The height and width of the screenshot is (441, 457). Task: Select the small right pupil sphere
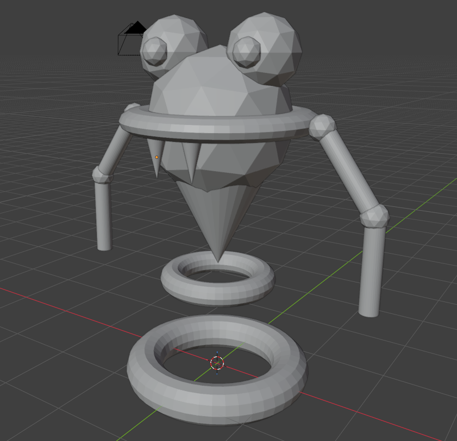tap(247, 53)
